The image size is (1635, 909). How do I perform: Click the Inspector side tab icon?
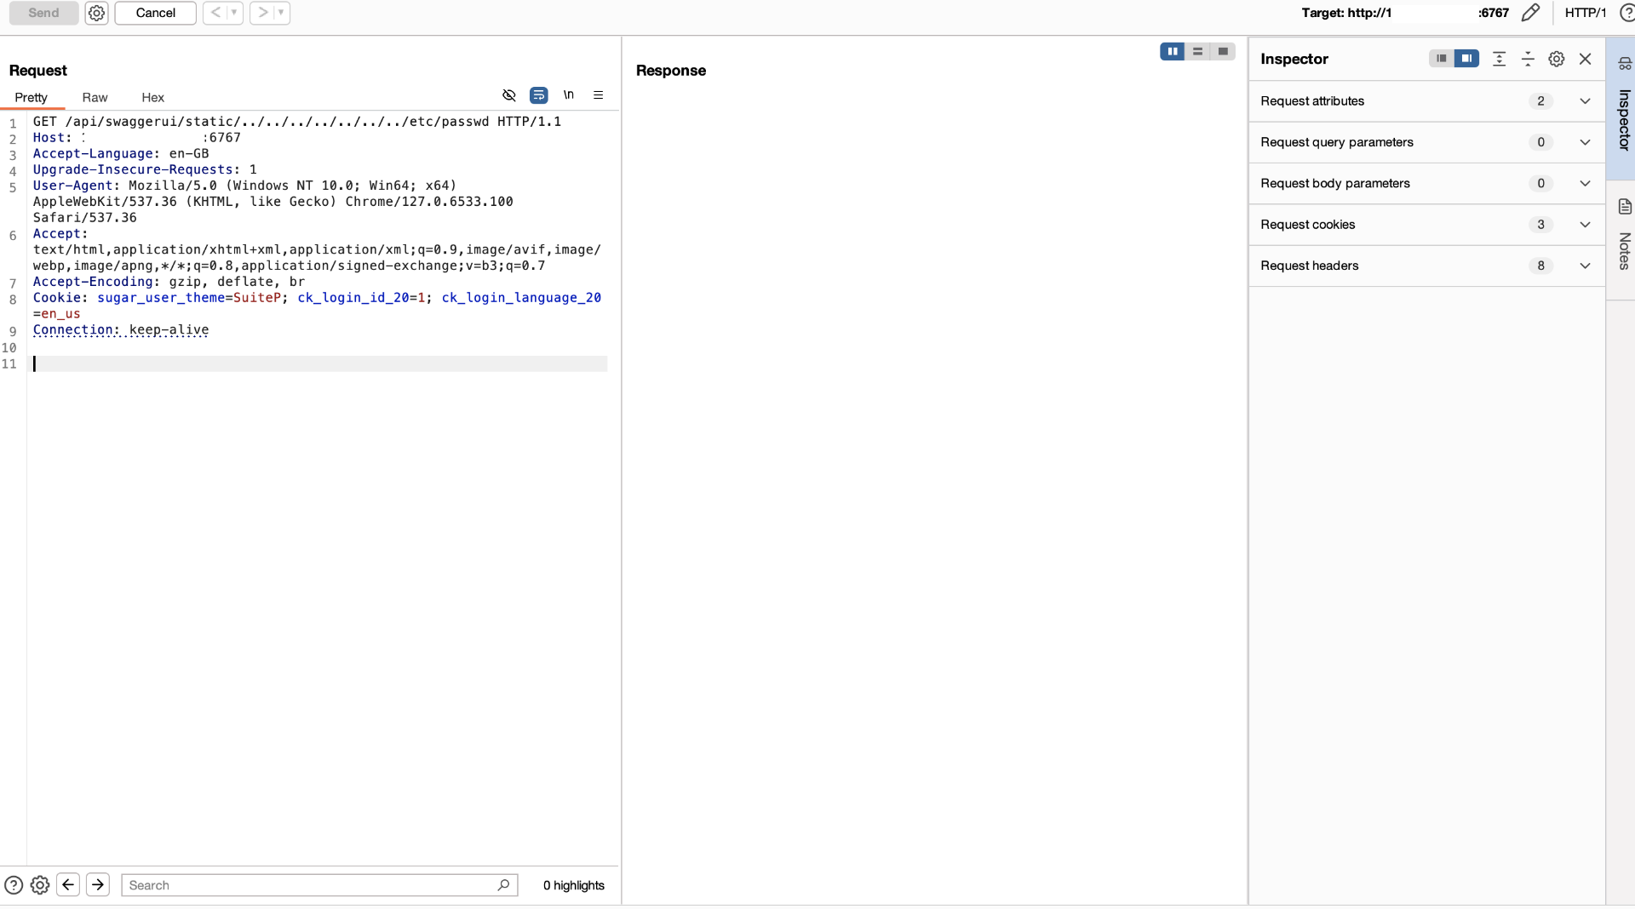1625,63
